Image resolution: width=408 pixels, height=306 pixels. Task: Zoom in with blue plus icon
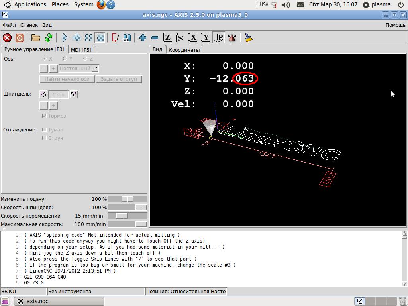pyautogui.click(x=143, y=38)
